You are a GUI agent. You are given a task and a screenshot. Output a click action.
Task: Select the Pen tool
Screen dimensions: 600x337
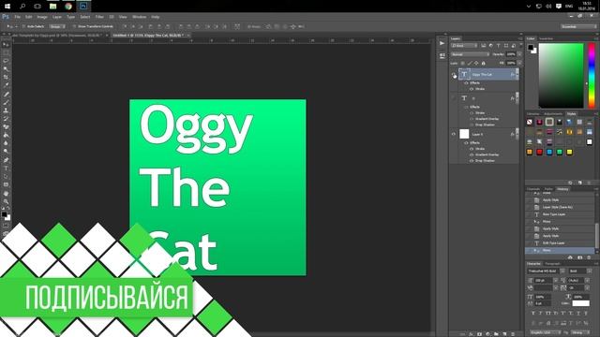pos(6,160)
